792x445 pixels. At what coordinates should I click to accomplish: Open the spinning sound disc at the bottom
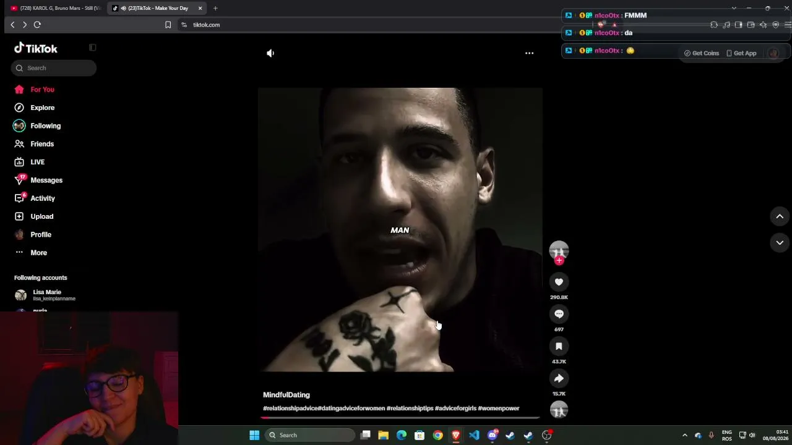[x=559, y=409]
